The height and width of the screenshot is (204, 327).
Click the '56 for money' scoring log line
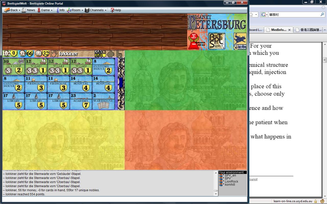pyautogui.click(x=51, y=190)
